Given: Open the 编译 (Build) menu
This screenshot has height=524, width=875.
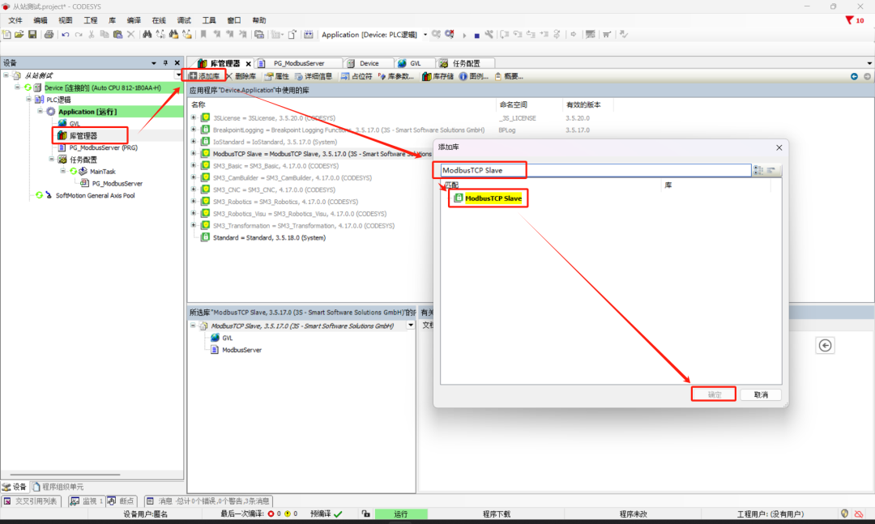Looking at the screenshot, I should (x=134, y=20).
